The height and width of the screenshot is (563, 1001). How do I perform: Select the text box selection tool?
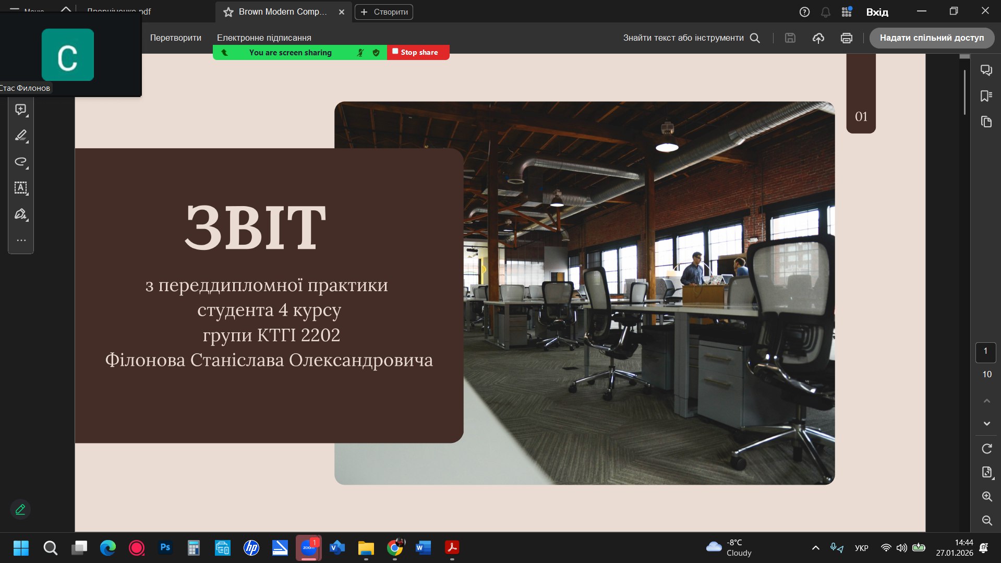21,188
